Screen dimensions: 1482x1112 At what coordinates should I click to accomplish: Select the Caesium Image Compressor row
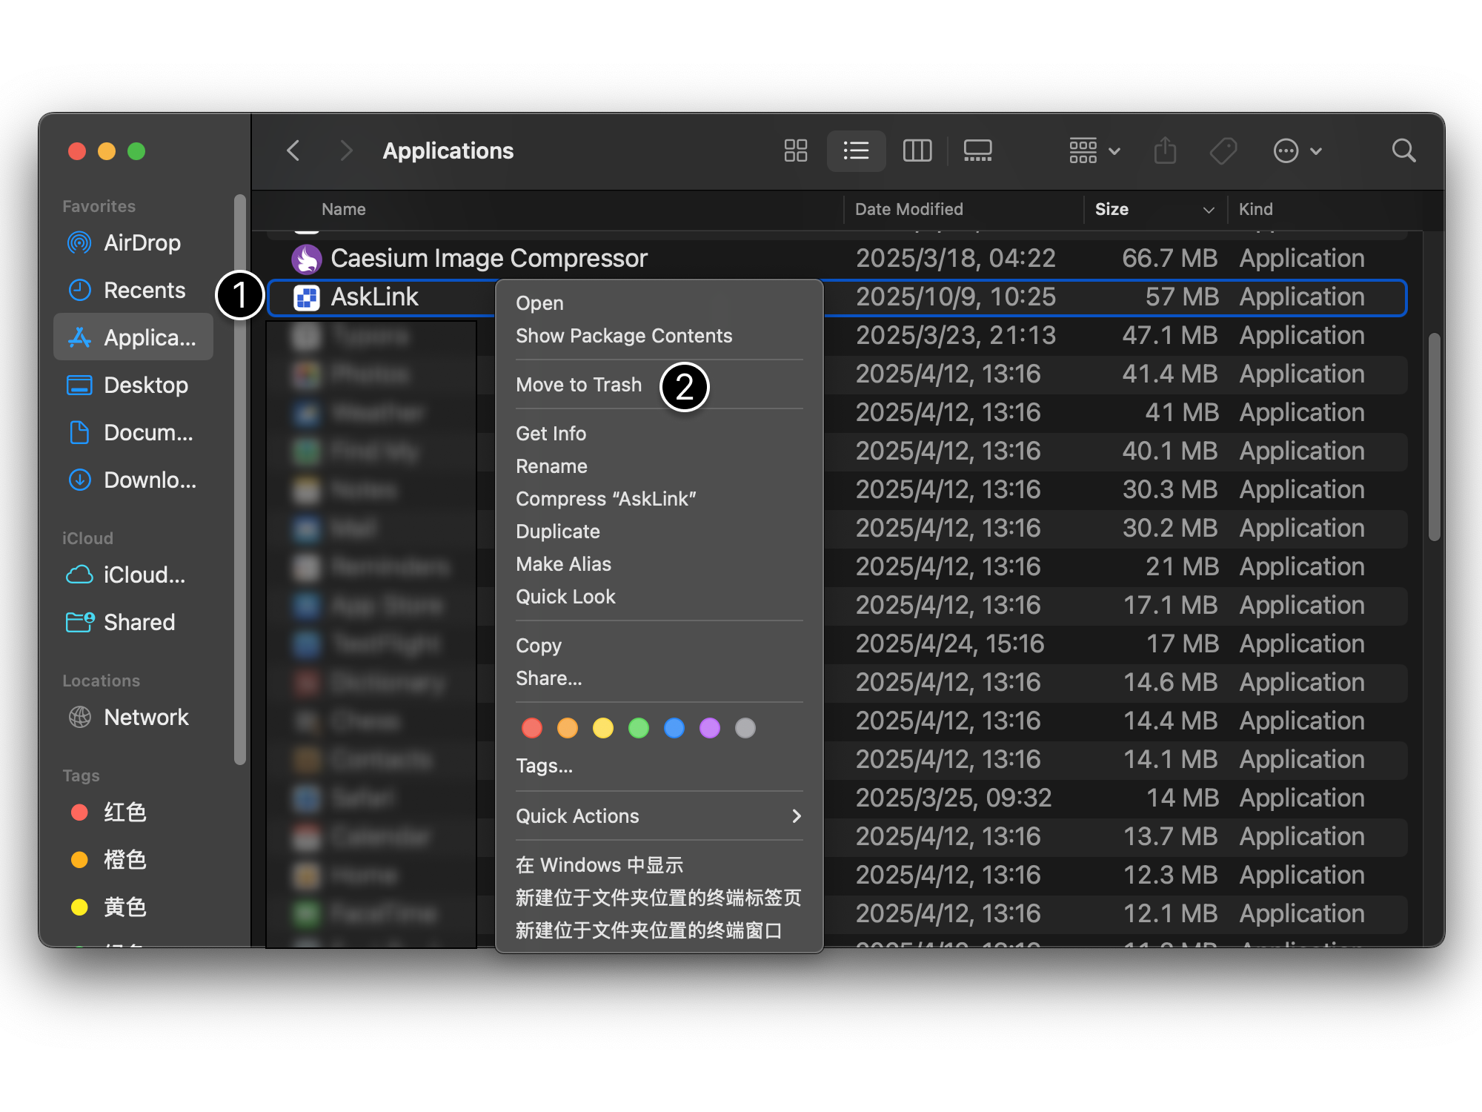click(488, 258)
